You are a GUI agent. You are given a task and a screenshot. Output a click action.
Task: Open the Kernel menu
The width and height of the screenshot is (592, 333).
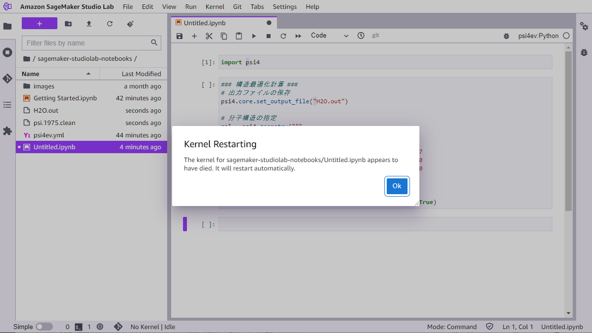(x=215, y=7)
